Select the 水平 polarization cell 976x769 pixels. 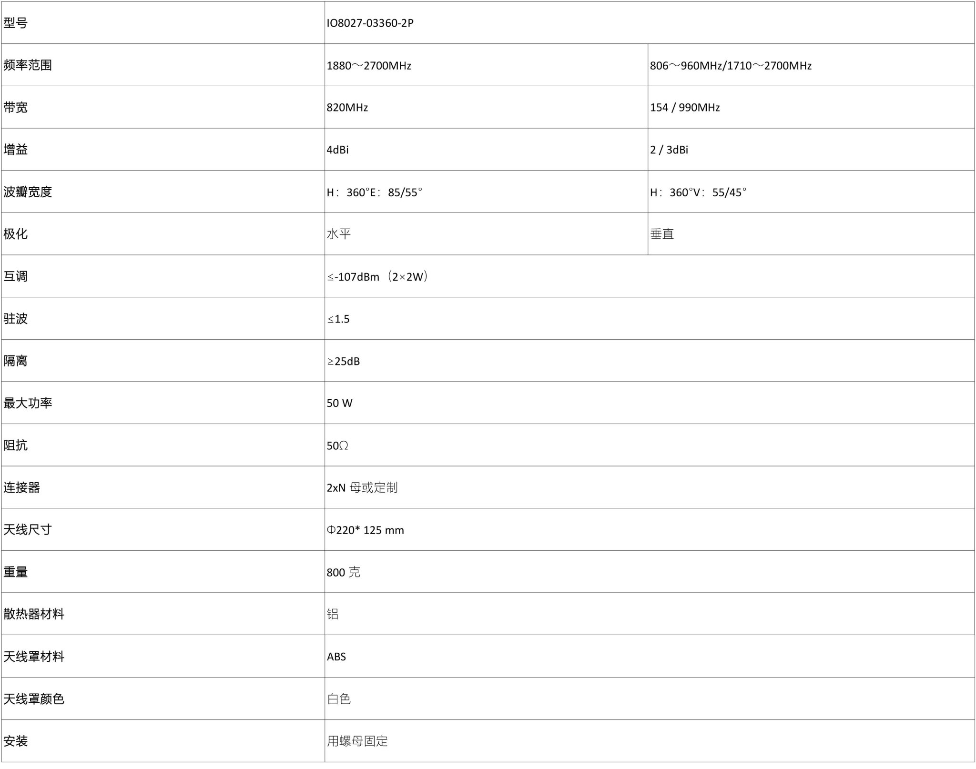(339, 234)
